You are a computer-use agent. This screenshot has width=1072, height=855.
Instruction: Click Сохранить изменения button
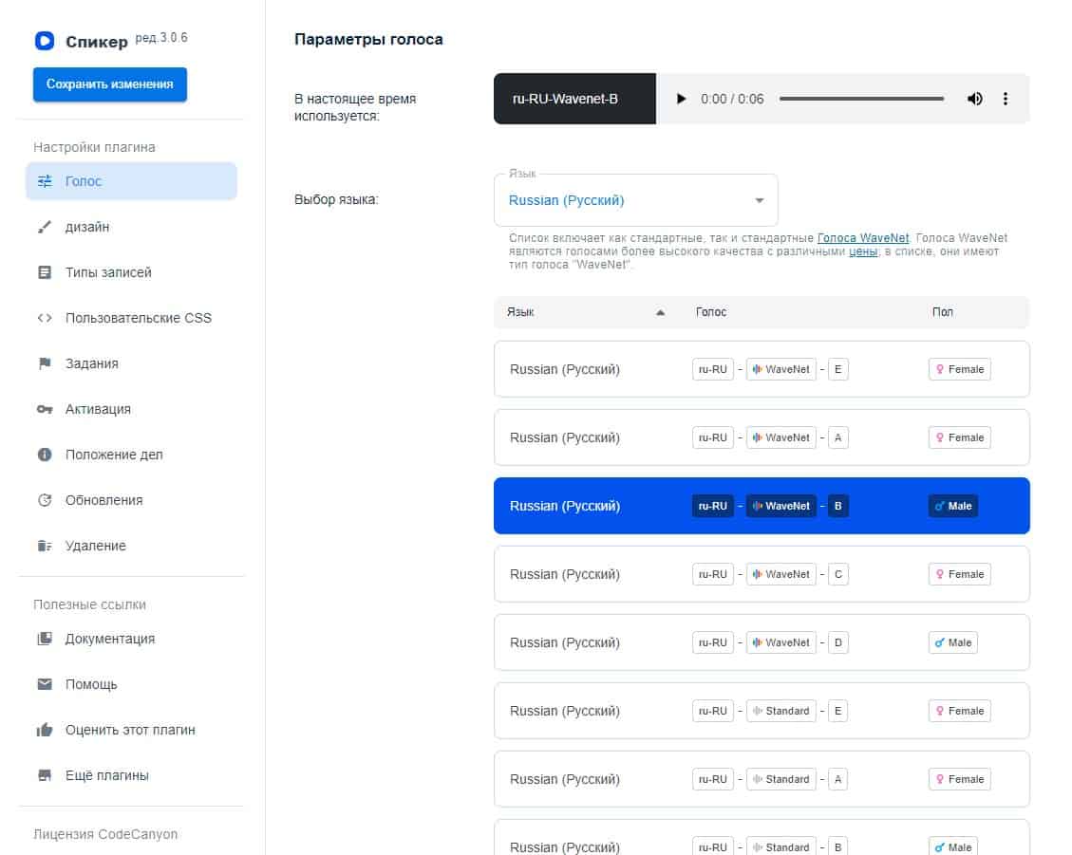(x=110, y=84)
